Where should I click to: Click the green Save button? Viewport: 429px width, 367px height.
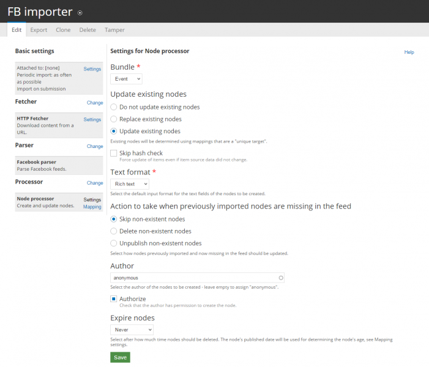point(120,357)
